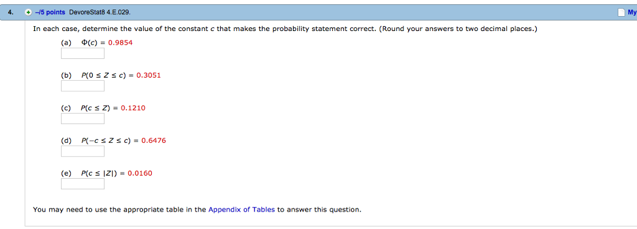
Task: Click the red value 0.3051
Action: coord(149,75)
